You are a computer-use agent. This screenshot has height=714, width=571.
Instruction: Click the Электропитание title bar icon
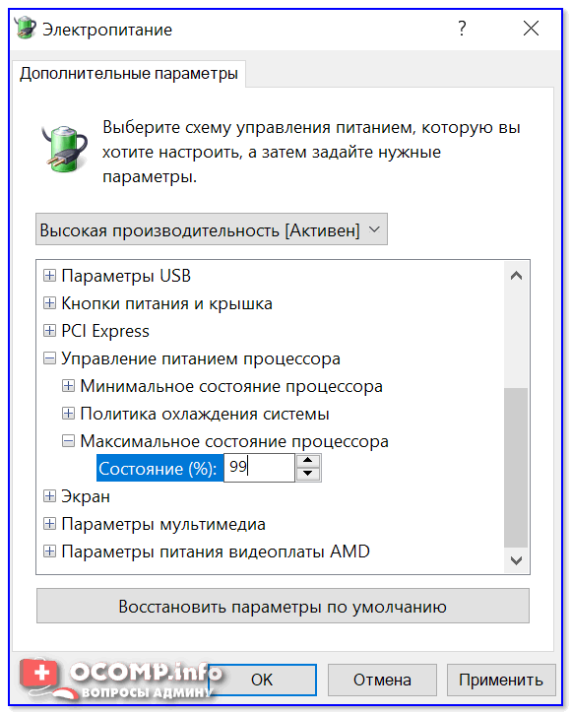pyautogui.click(x=25, y=29)
